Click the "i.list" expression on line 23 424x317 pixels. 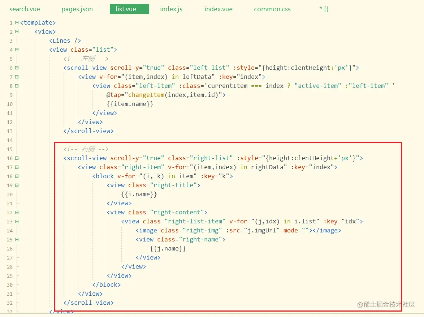[x=305, y=222]
